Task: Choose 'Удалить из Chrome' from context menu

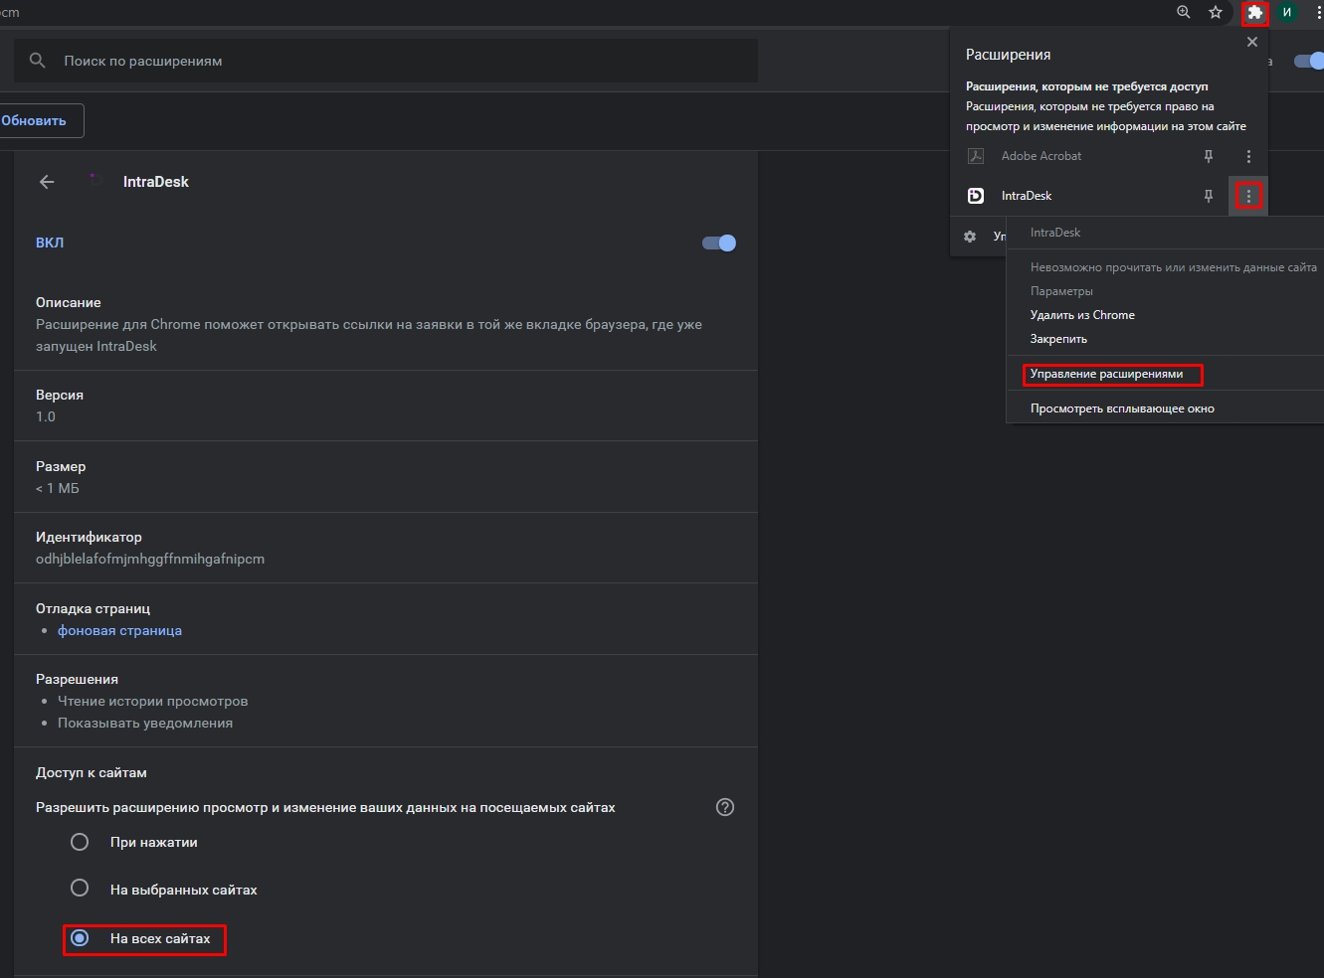Action: pos(1082,315)
